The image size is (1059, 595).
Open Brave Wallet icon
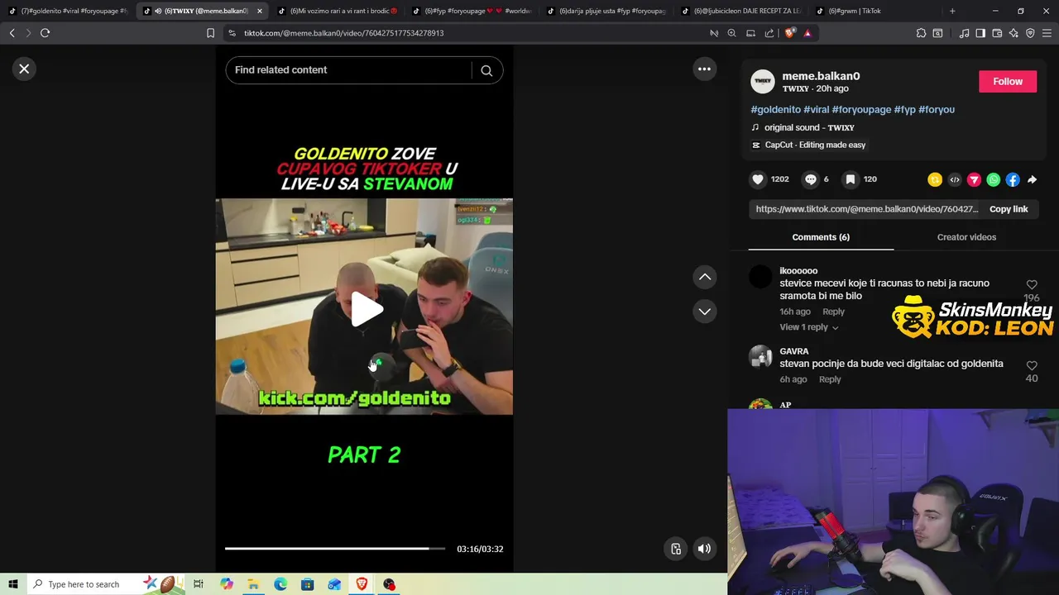pyautogui.click(x=997, y=33)
